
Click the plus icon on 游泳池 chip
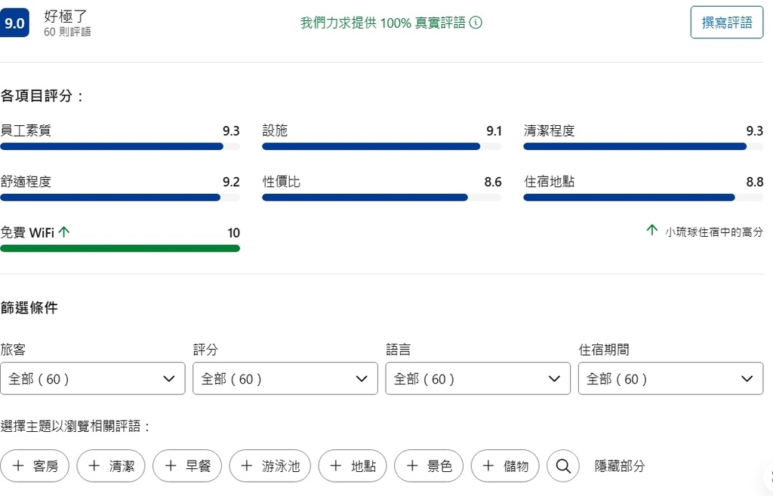(x=247, y=466)
